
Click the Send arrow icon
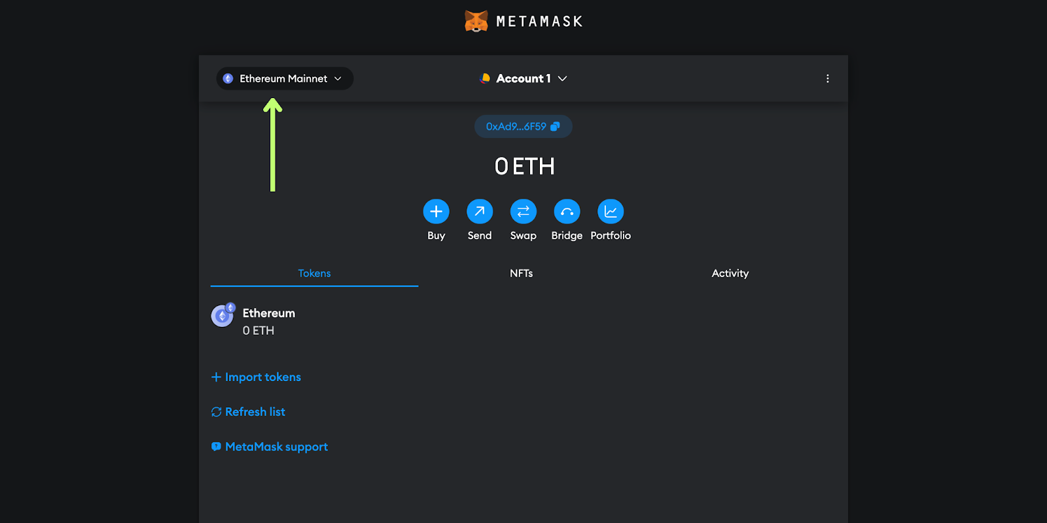[480, 211]
